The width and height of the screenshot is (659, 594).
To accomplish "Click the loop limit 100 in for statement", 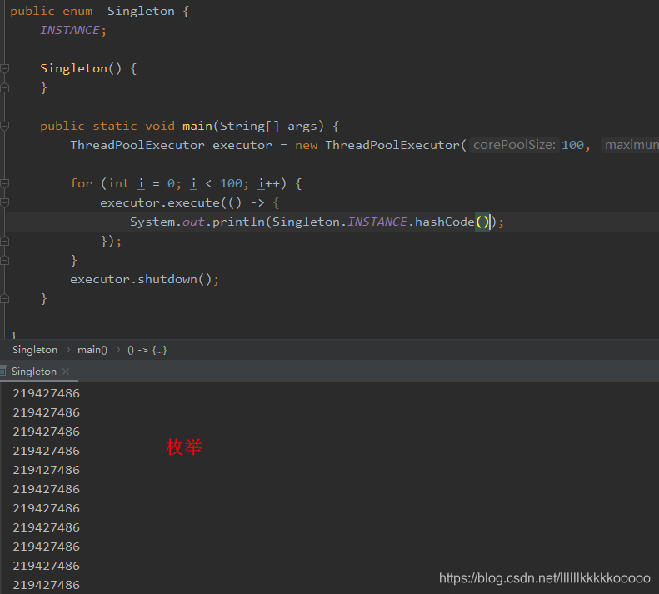I will pos(231,184).
